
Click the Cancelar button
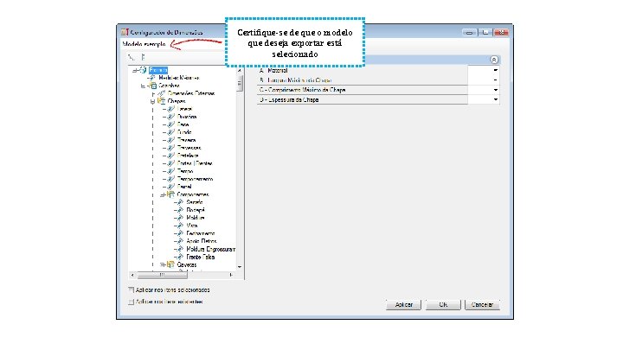(x=482, y=305)
